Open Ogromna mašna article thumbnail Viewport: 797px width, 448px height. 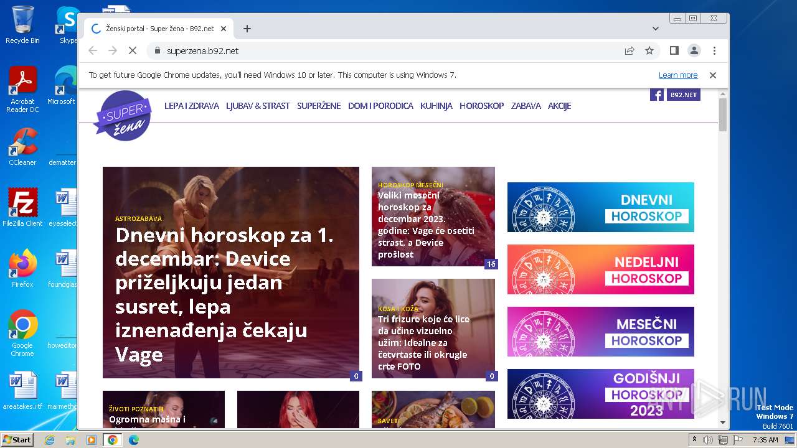point(164,409)
